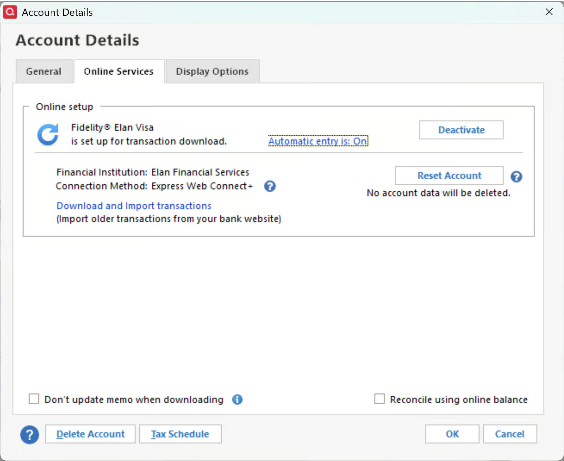
Task: Click the Connection Method: Express Web Connect+ text
Action: (154, 186)
